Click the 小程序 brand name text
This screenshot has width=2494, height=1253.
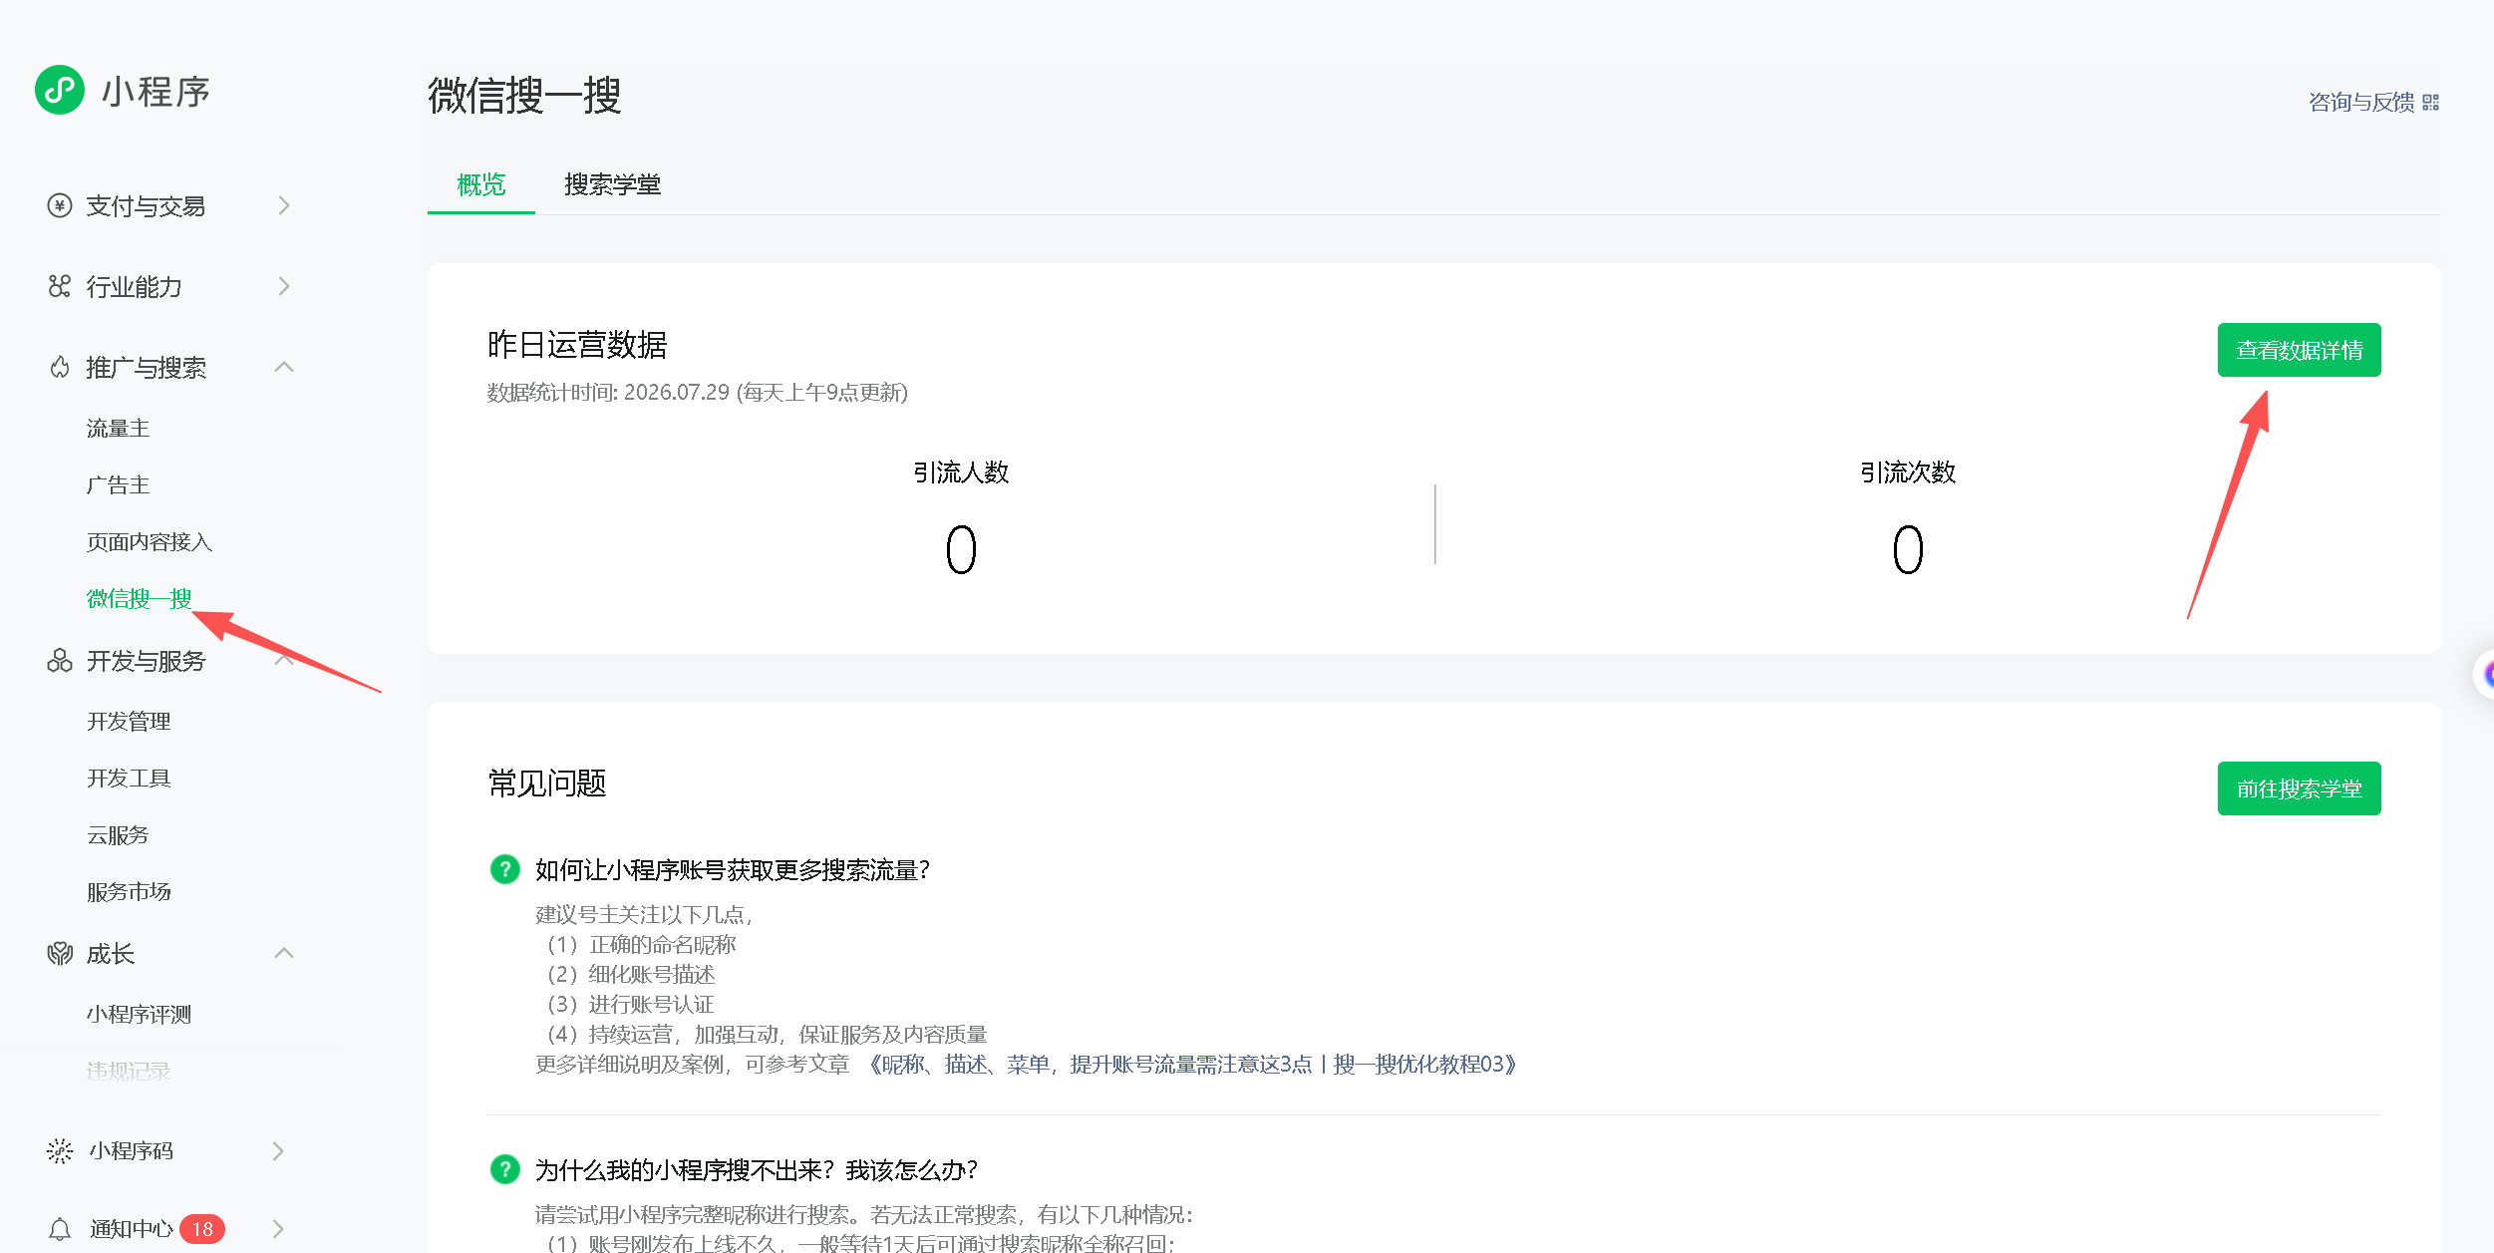(156, 91)
